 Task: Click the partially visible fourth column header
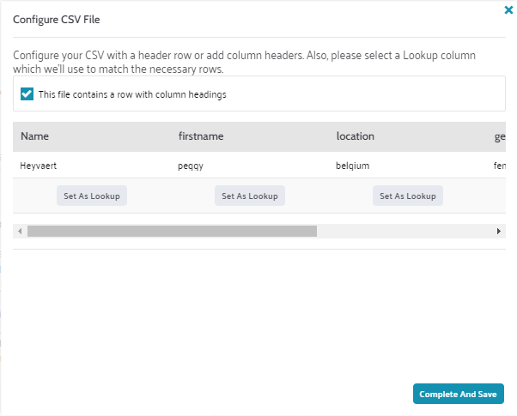pos(498,136)
